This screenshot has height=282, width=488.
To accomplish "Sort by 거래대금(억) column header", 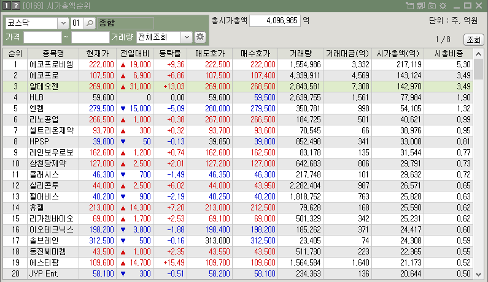I will tap(347, 54).
